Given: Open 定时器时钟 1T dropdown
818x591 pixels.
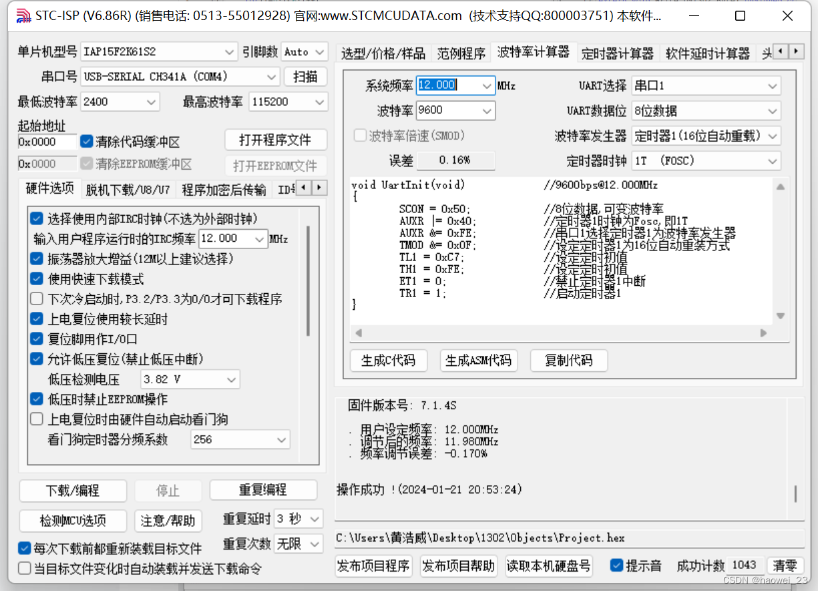Looking at the screenshot, I should pyautogui.click(x=706, y=161).
